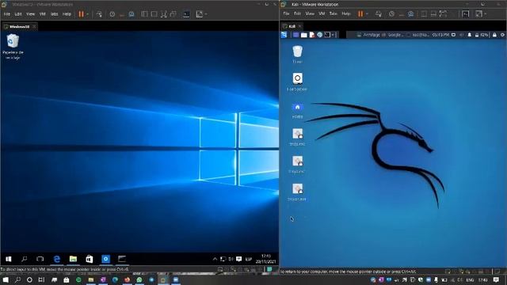Click Send Ctrl+Alt+Del icon in Kali VMware toolbar
Image resolution: width=507 pixels, height=285 pixels.
379,13
